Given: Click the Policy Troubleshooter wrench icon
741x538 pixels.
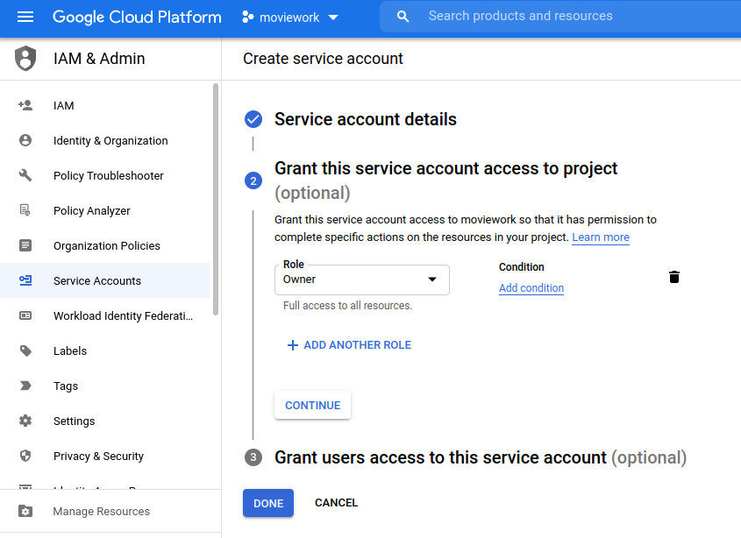Looking at the screenshot, I should click(x=25, y=176).
